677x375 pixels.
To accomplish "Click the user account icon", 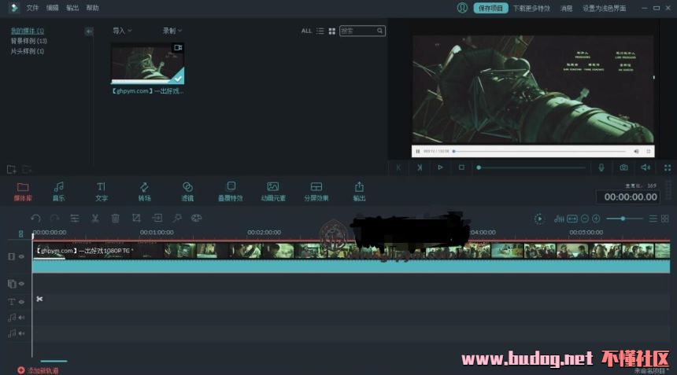I will click(x=462, y=8).
